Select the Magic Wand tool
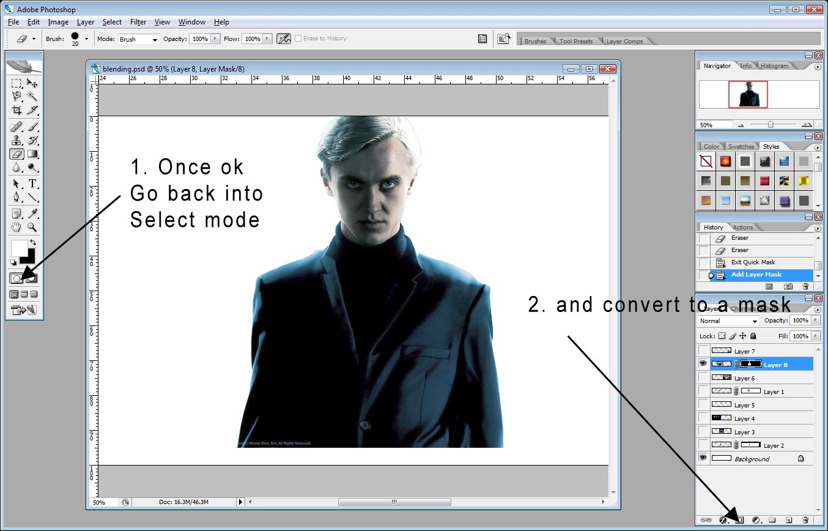828x531 pixels. coord(32,97)
